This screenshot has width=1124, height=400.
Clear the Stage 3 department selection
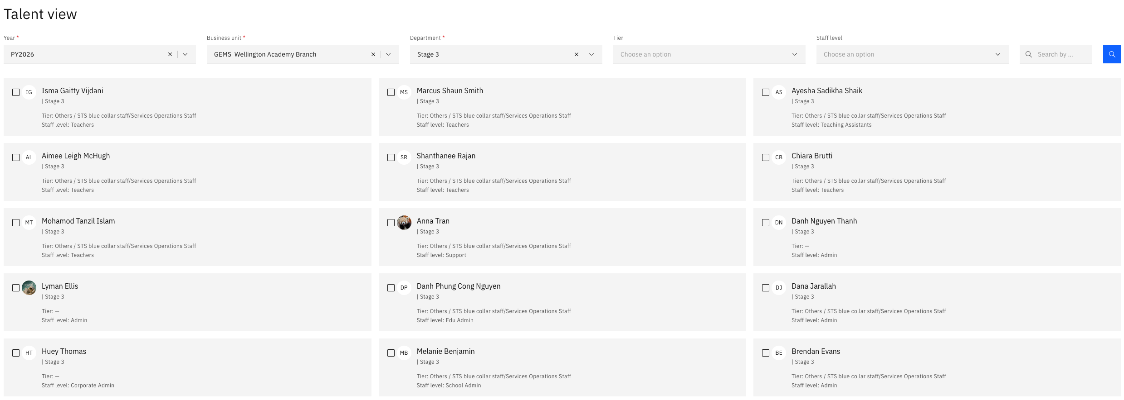tap(577, 54)
